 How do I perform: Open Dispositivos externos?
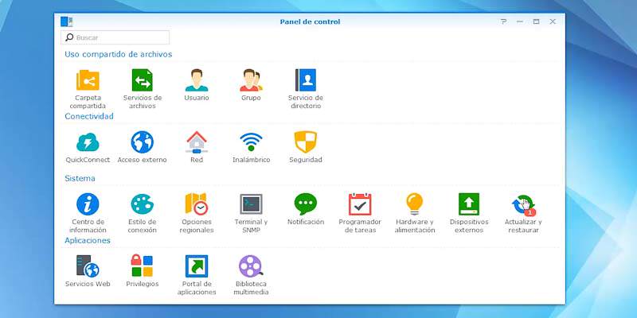(x=469, y=204)
